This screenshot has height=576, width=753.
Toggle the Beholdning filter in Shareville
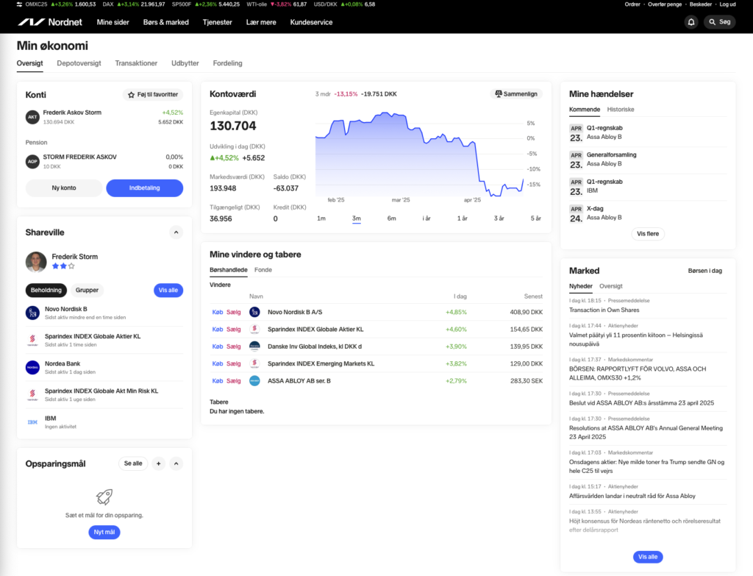pos(46,290)
